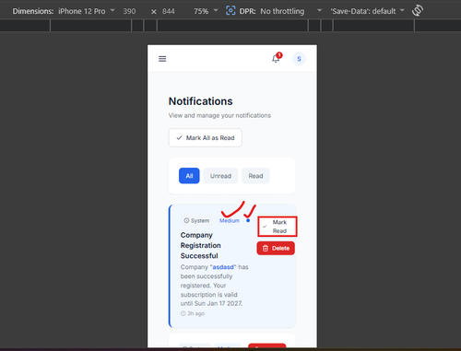Click the DevTools capture screenshot icon
The height and width of the screenshot is (351, 461).
coord(230,11)
